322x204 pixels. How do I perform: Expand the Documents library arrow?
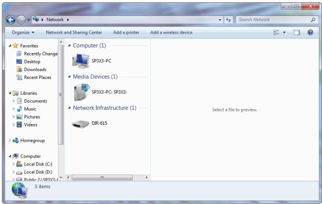14,101
